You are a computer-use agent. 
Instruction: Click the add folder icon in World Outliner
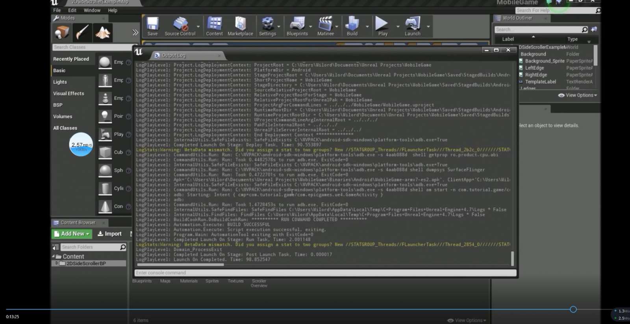pos(594,30)
